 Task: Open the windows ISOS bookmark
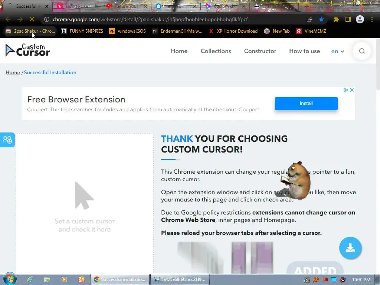(x=128, y=31)
